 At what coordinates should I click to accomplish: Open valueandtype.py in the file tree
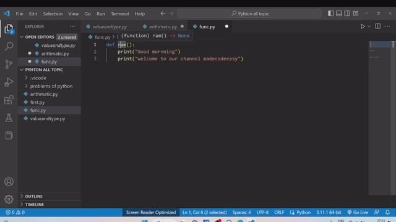pos(49,118)
